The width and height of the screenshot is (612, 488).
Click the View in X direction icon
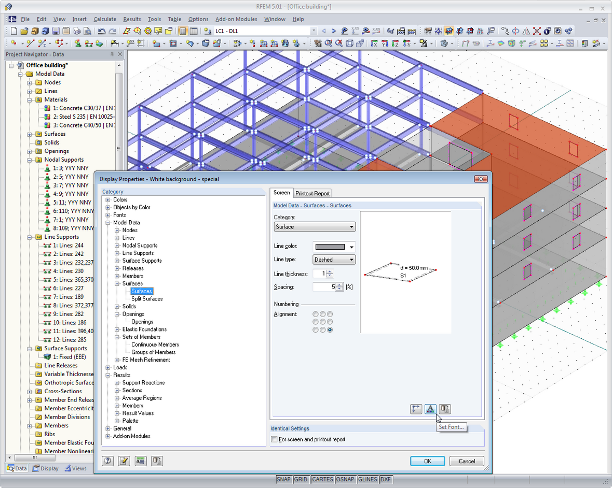point(374,43)
